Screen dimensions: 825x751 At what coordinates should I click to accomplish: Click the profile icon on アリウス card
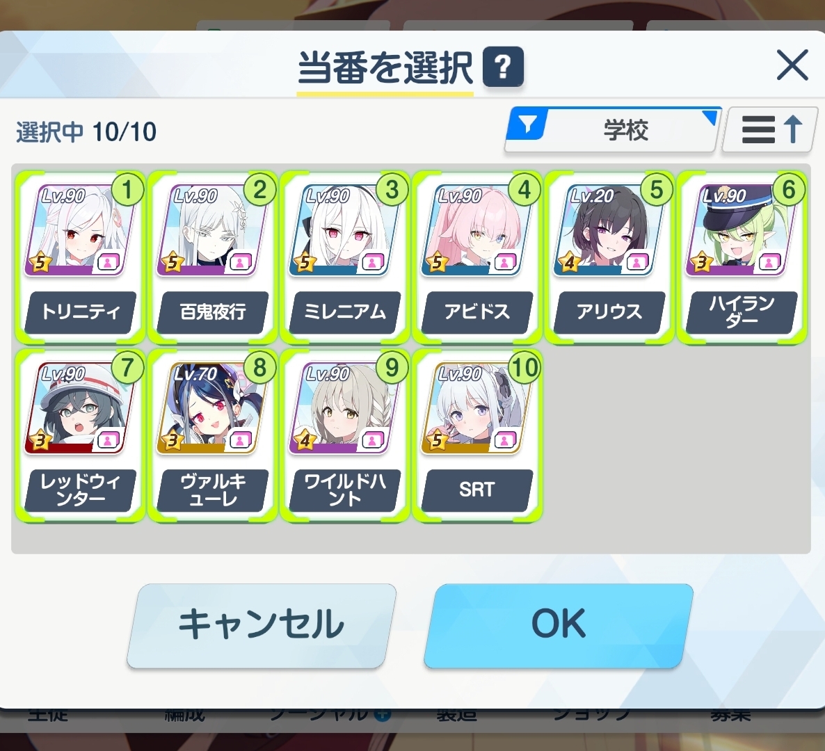pos(636,262)
